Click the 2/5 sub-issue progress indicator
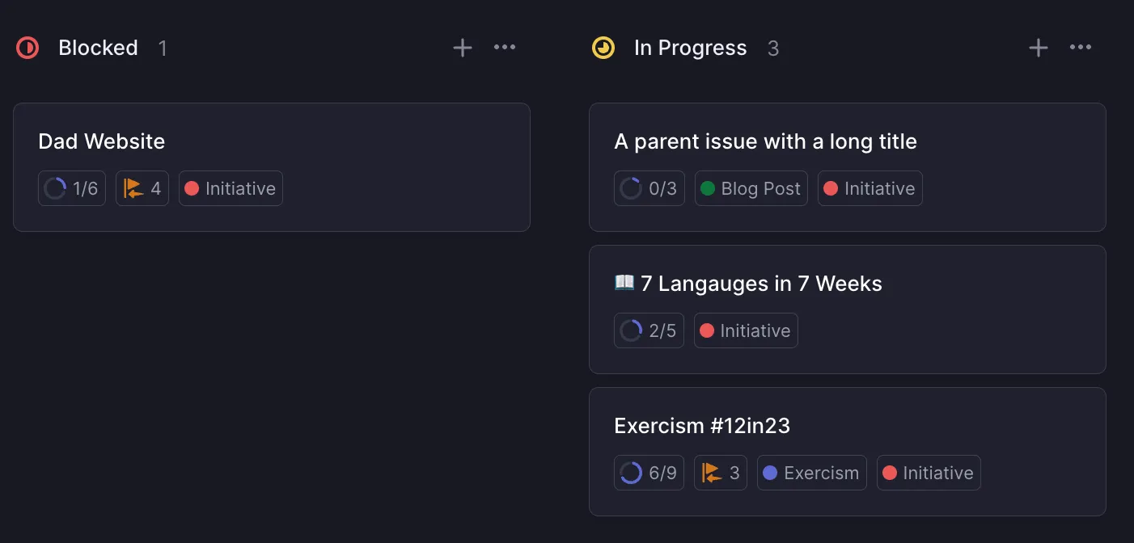 (x=648, y=331)
